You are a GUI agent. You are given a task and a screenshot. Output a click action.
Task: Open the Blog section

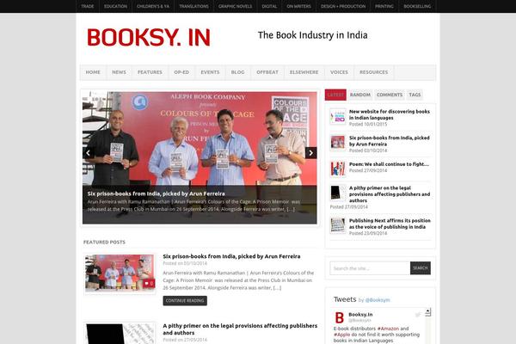tap(238, 72)
